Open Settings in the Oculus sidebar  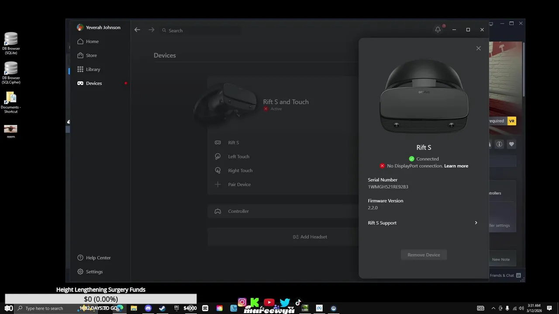90,272
